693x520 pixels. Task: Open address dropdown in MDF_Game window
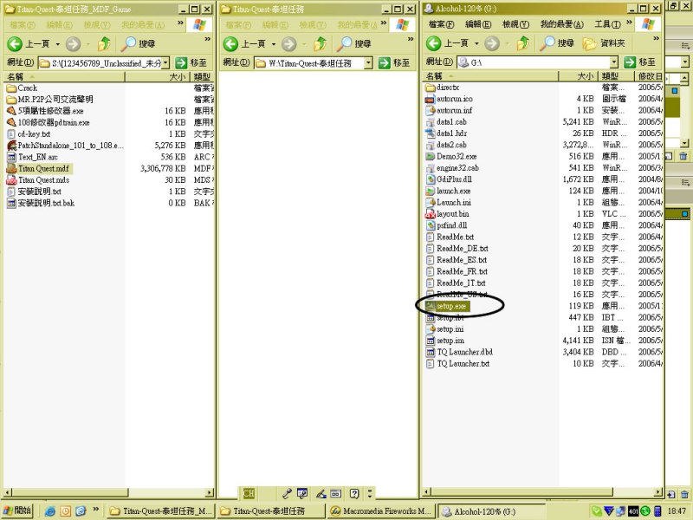(x=165, y=63)
